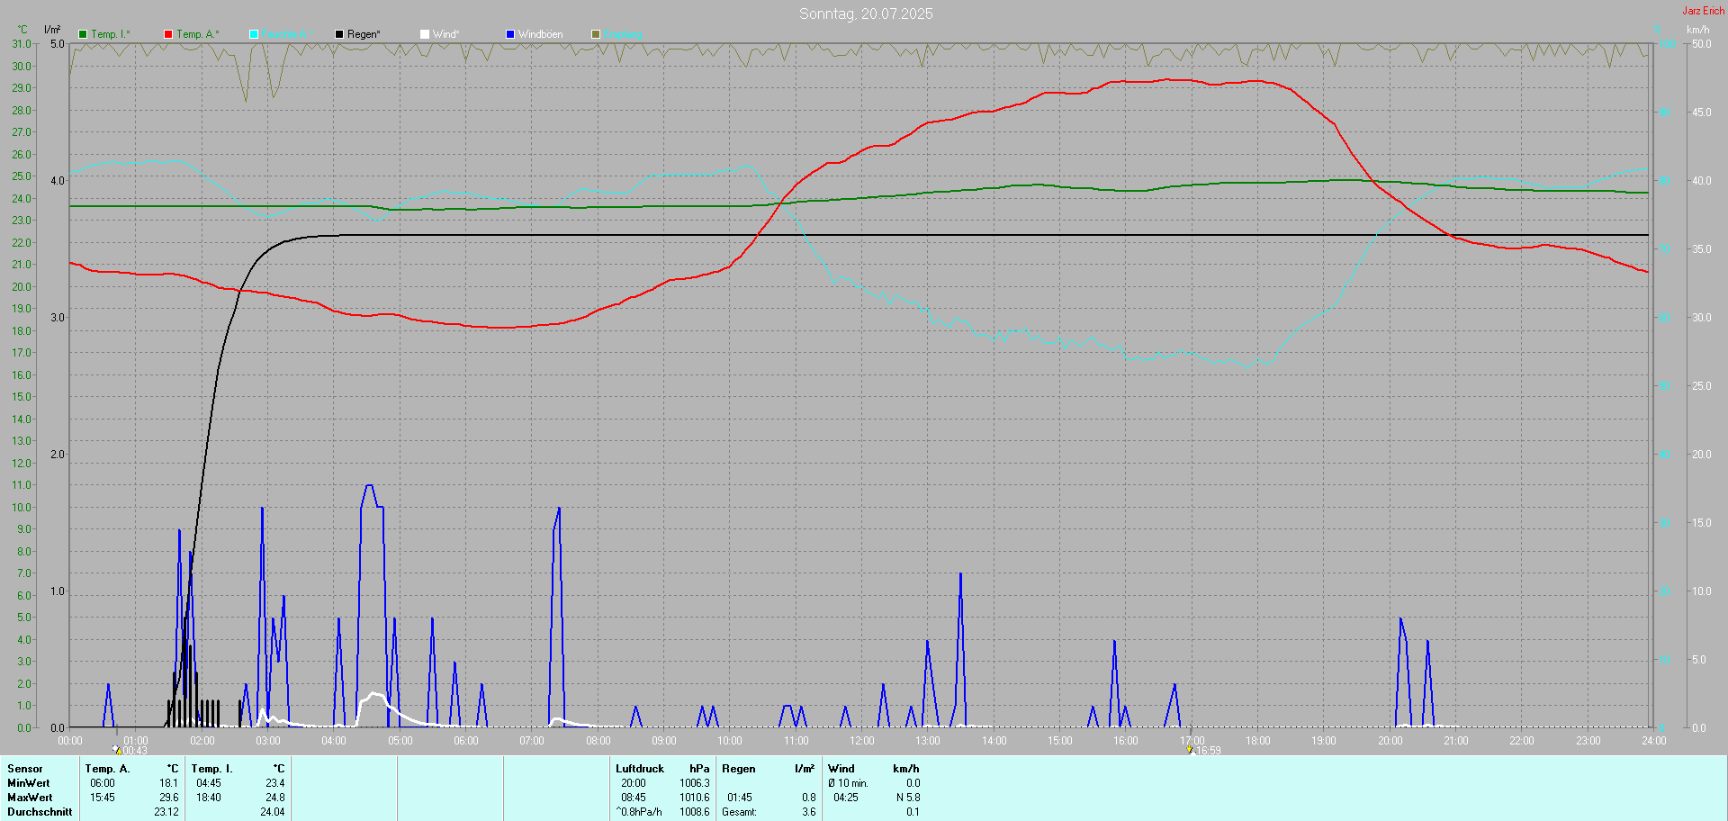Click the Luftdruck minimum value 1006.3
The image size is (1728, 821).
695,783
